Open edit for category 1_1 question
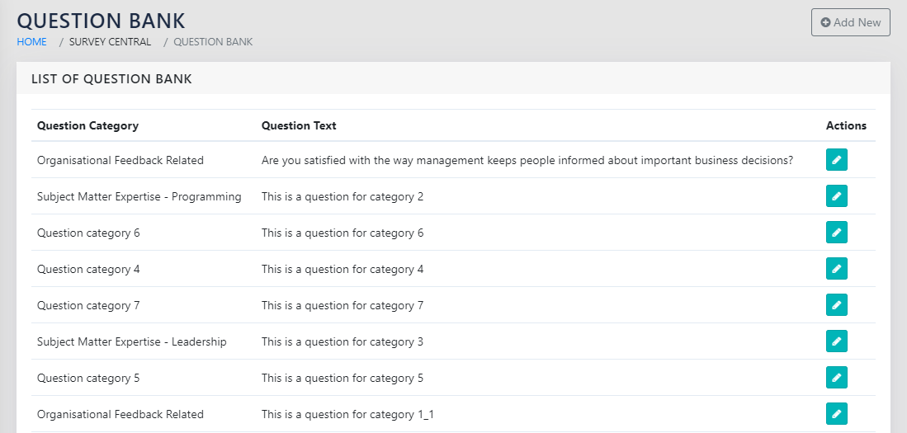907x433 pixels. (836, 414)
